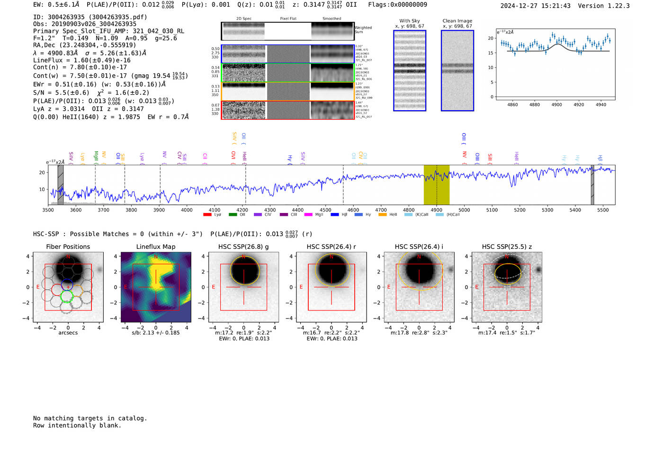Click the hatched gray band near 3550
663x451 pixels.
click(61, 185)
